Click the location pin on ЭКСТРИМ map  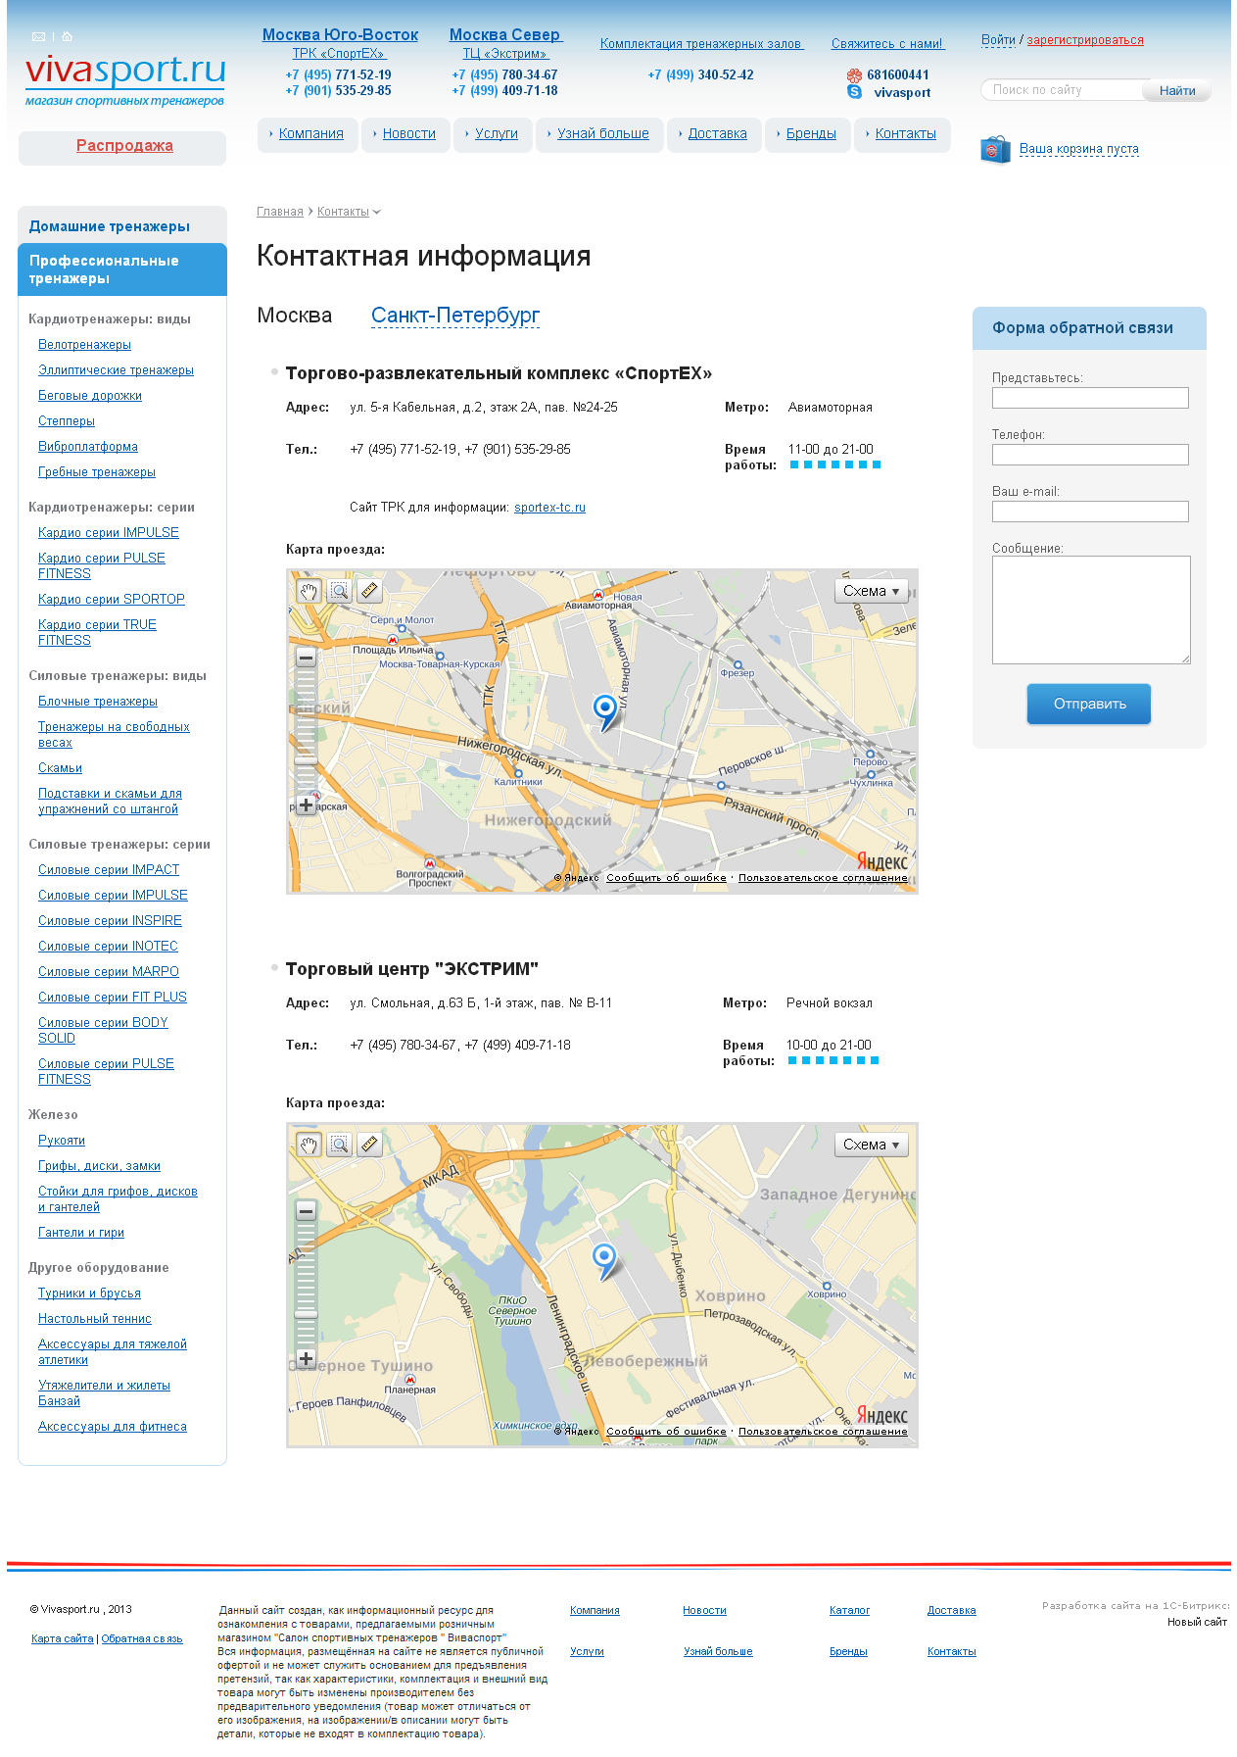coord(605,1261)
